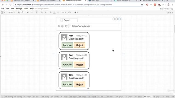Click the horizontal canvas scrollbar
The width and height of the screenshot is (175, 98).
[x=73, y=94]
